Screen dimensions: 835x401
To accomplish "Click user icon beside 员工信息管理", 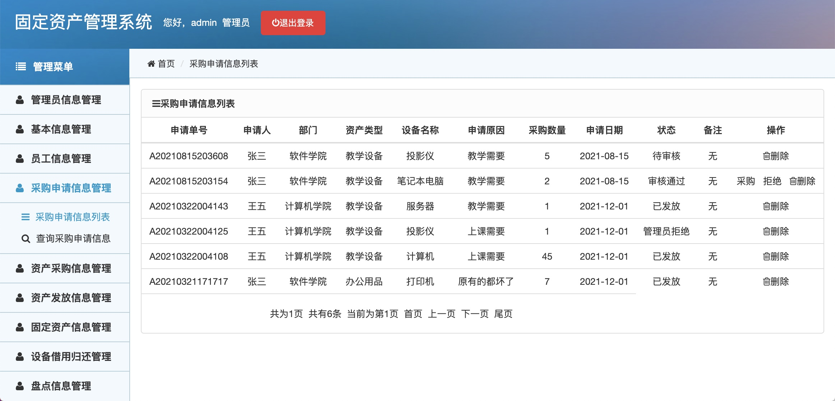I will pos(20,159).
